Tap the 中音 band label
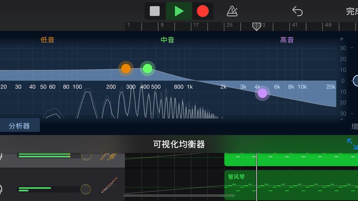 pos(167,40)
